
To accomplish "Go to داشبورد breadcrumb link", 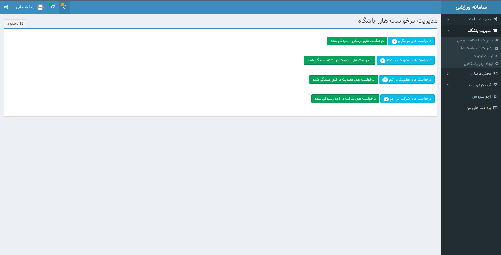I will 15,23.
